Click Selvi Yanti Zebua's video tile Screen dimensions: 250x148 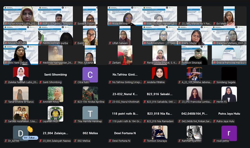pos(21,55)
